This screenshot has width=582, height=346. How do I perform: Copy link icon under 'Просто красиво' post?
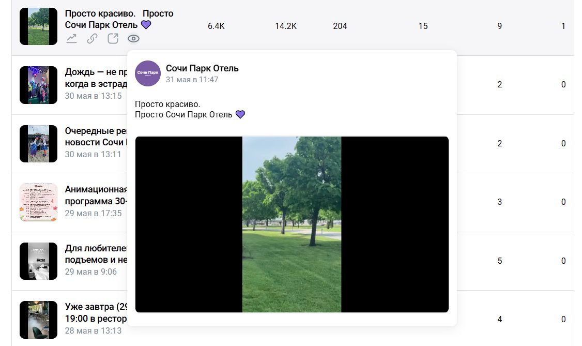pyautogui.click(x=92, y=39)
